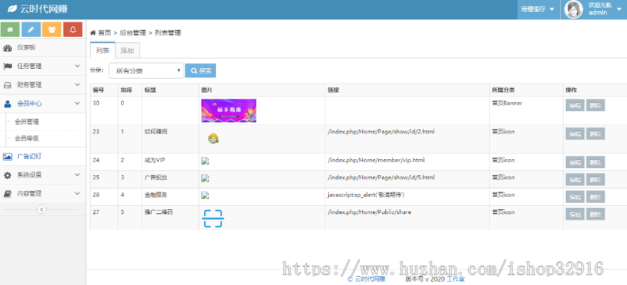Click the 首页 breadcrumb link

[104, 33]
